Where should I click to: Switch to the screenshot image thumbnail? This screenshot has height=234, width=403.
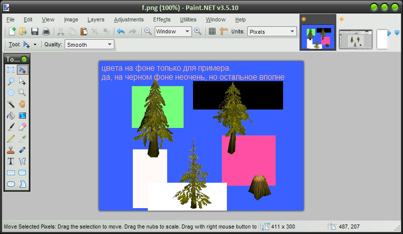(355, 39)
